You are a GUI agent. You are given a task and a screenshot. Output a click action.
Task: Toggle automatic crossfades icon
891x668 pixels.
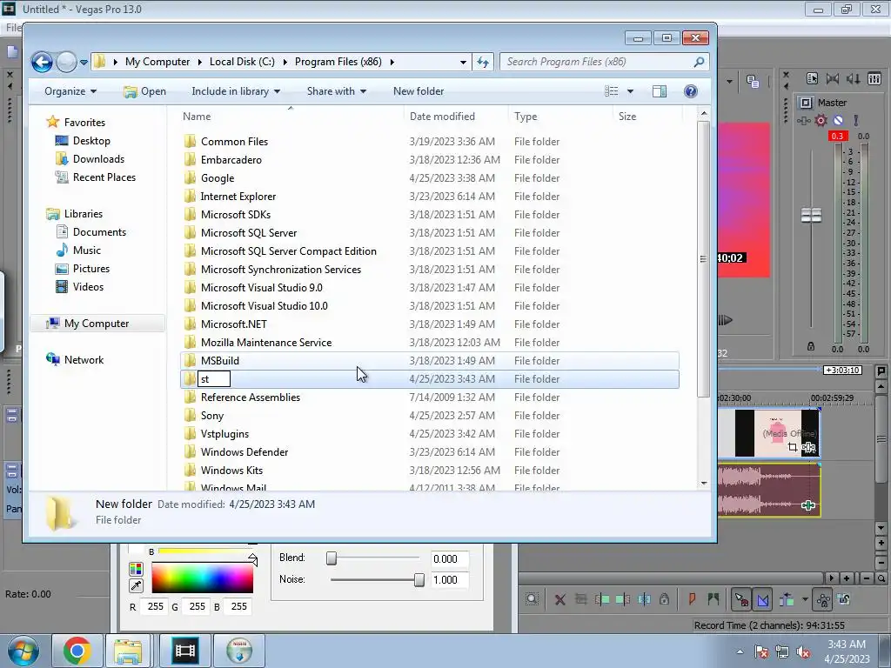pos(763,599)
